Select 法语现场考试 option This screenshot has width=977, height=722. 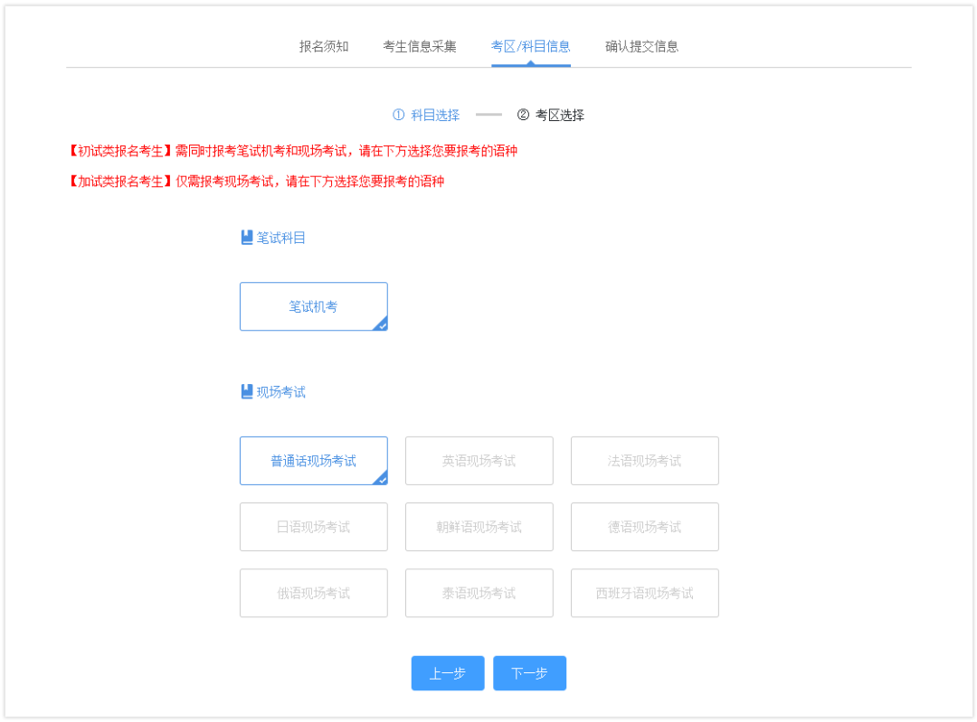click(x=645, y=461)
